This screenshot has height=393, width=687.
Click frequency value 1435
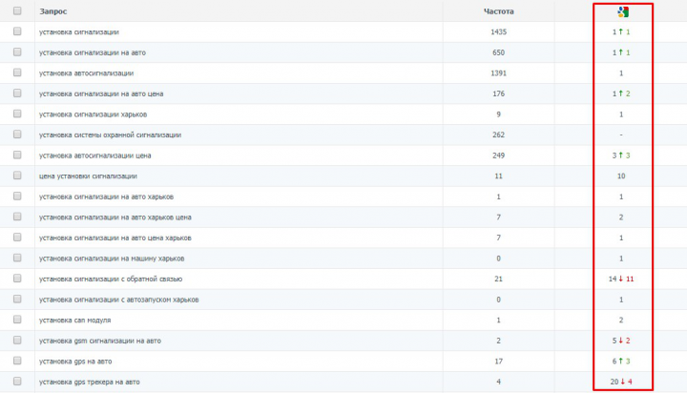[x=499, y=32]
